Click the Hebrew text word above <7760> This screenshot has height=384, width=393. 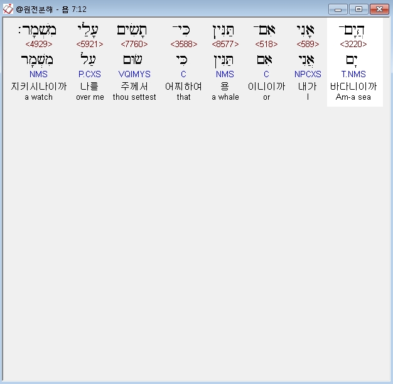(x=132, y=30)
